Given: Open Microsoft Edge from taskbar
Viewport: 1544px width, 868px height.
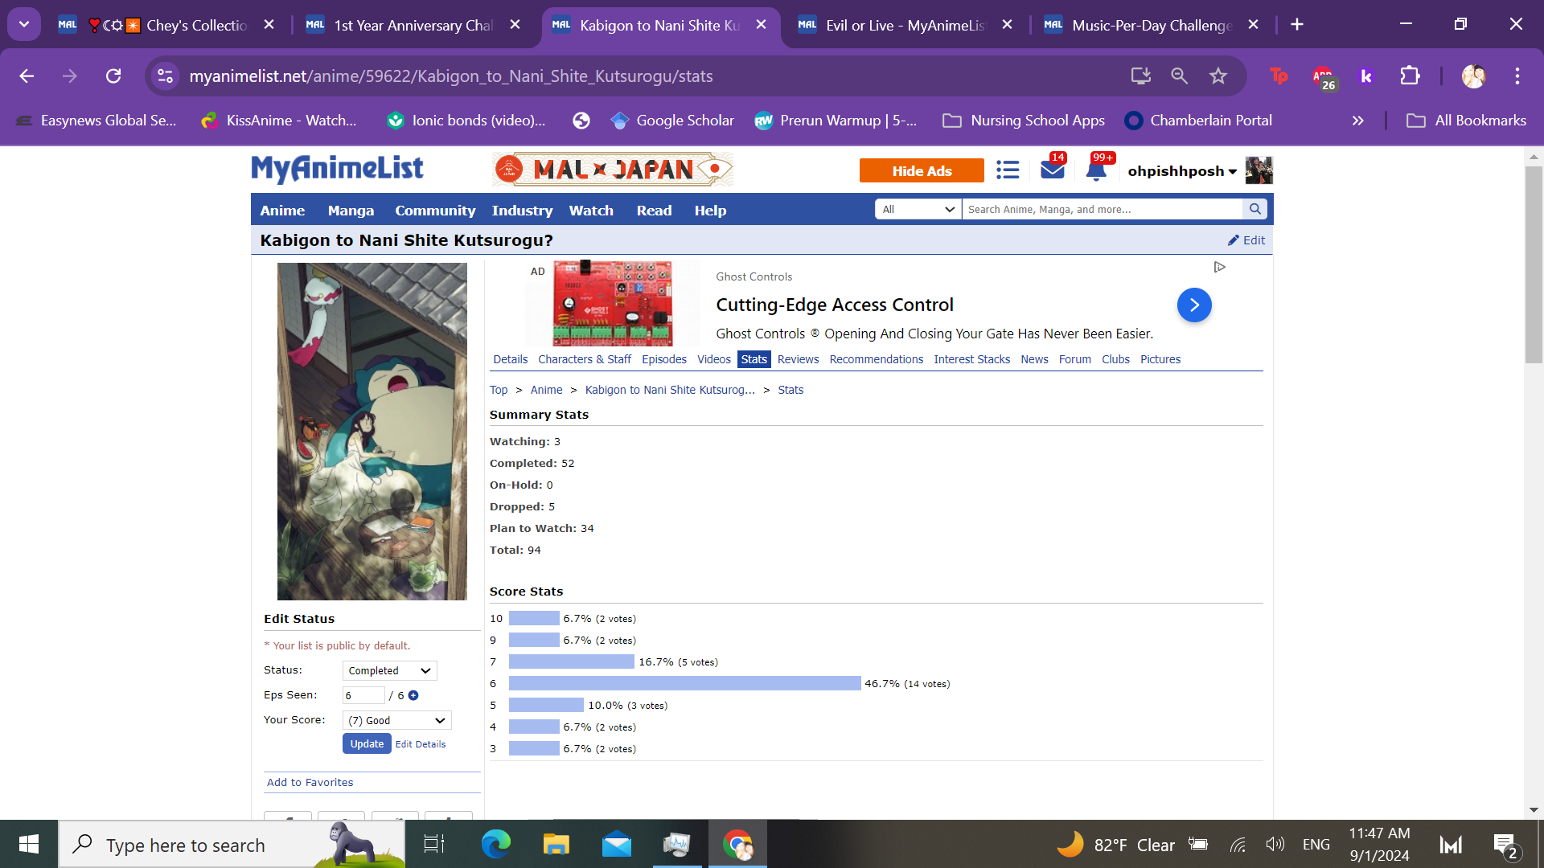Looking at the screenshot, I should click(x=496, y=844).
